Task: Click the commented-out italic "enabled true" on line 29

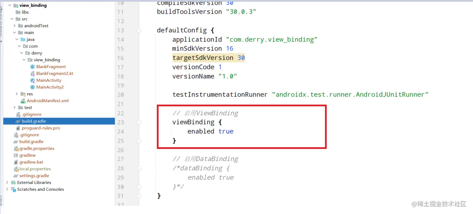Action: (x=211, y=178)
